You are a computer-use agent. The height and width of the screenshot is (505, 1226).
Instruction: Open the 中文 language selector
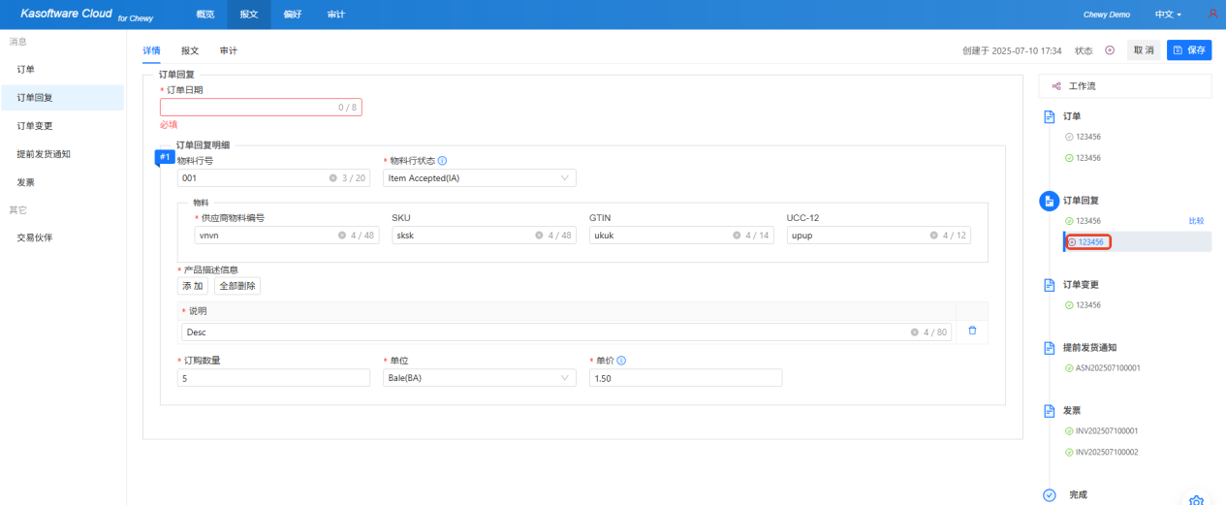1168,15
